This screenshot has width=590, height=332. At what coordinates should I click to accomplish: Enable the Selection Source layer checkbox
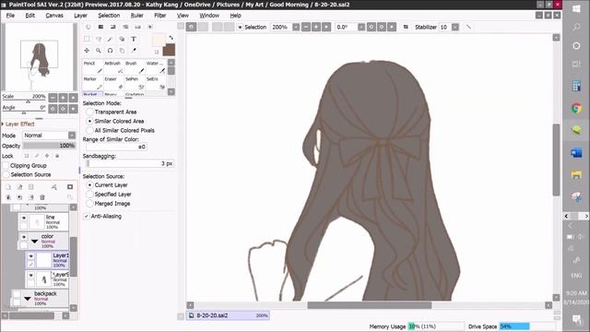[6, 174]
